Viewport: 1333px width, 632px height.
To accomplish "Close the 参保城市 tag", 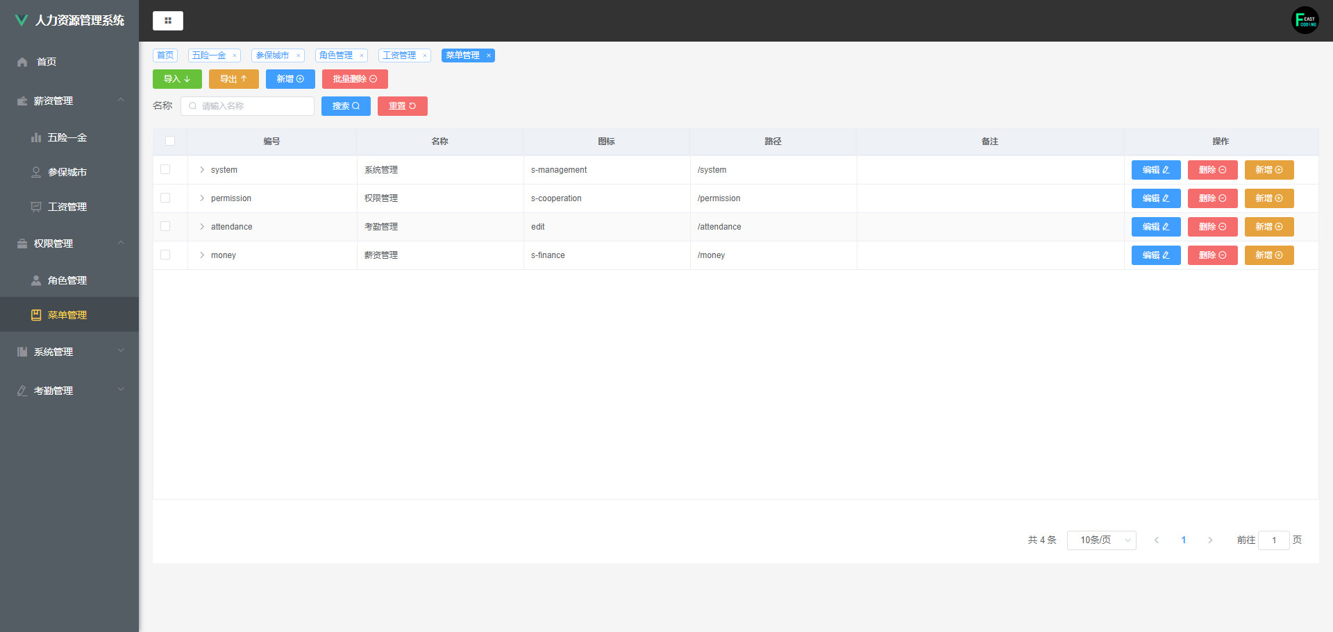I will click(298, 55).
